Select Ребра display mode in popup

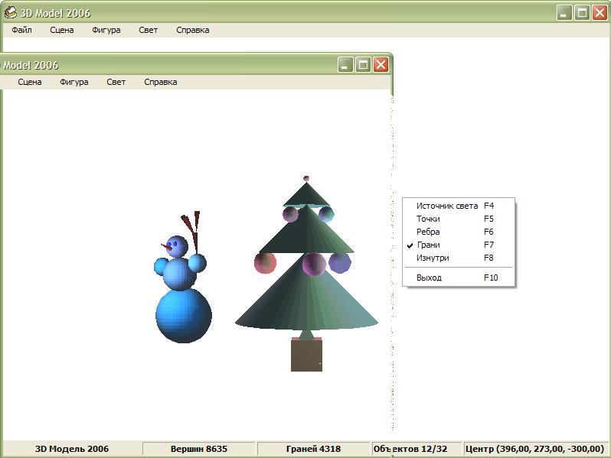click(x=459, y=232)
